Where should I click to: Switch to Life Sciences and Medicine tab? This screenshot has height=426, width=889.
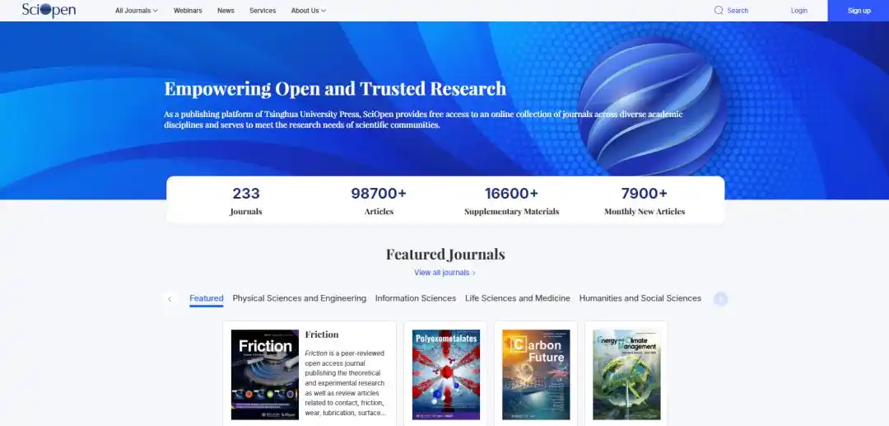[x=518, y=298]
